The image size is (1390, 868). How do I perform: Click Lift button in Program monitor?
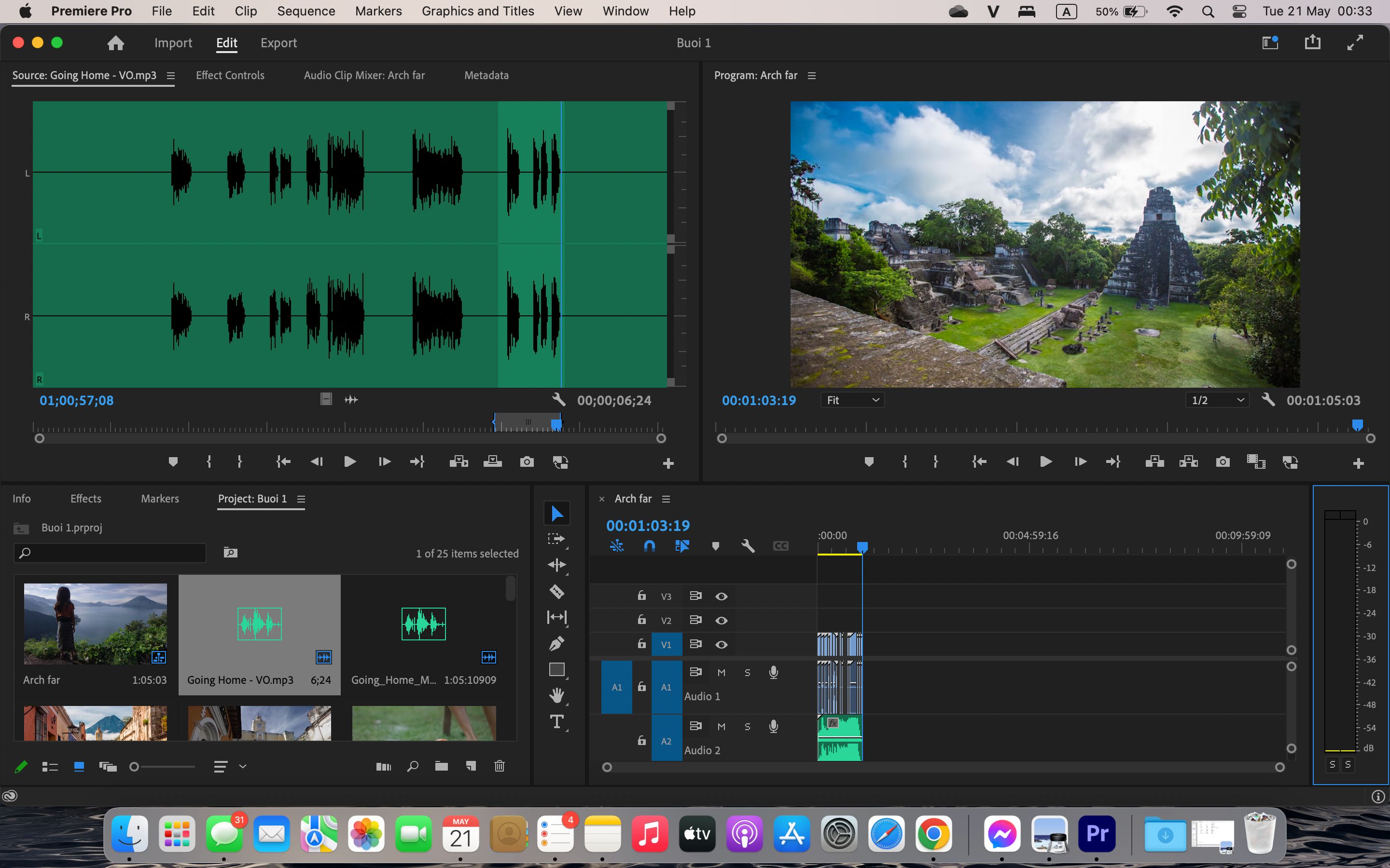click(x=1154, y=462)
